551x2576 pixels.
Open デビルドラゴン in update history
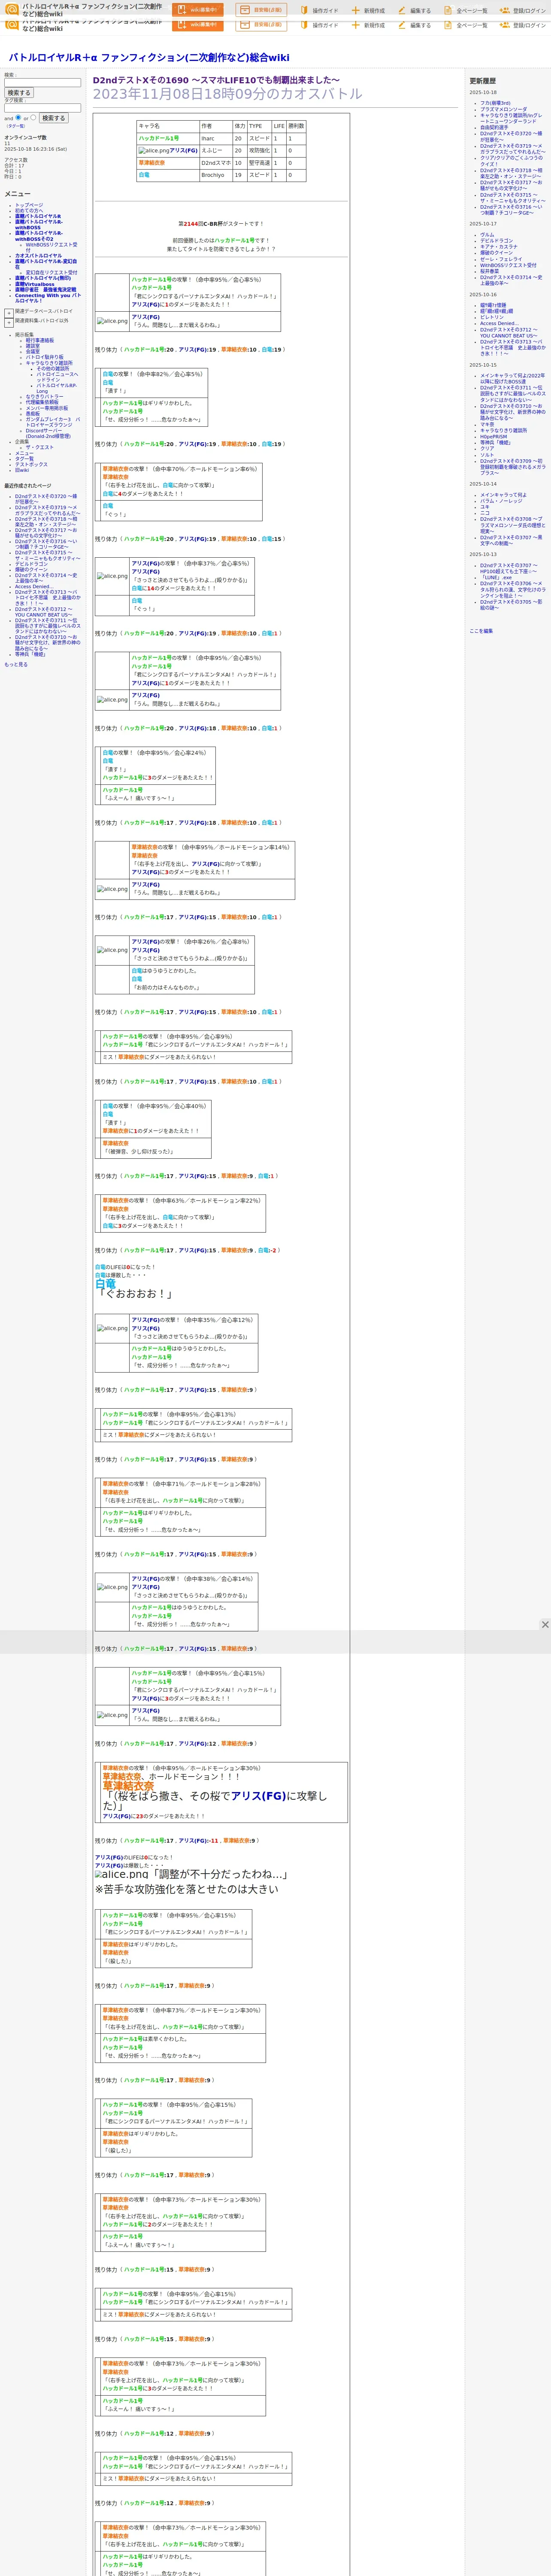click(496, 241)
